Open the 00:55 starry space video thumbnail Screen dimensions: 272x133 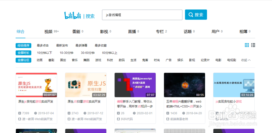184,85
